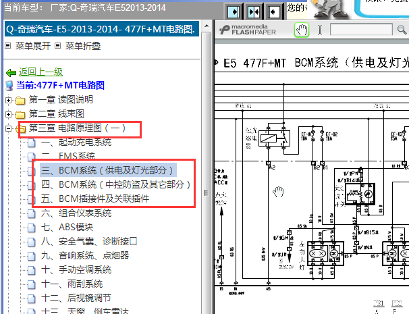Screen dimensions: 409x314
Task: Click the EF-02 10A fuse label in diagram
Action: click(331, 136)
